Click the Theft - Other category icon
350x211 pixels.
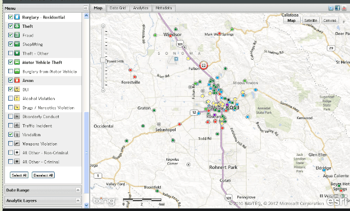[x=17, y=53]
